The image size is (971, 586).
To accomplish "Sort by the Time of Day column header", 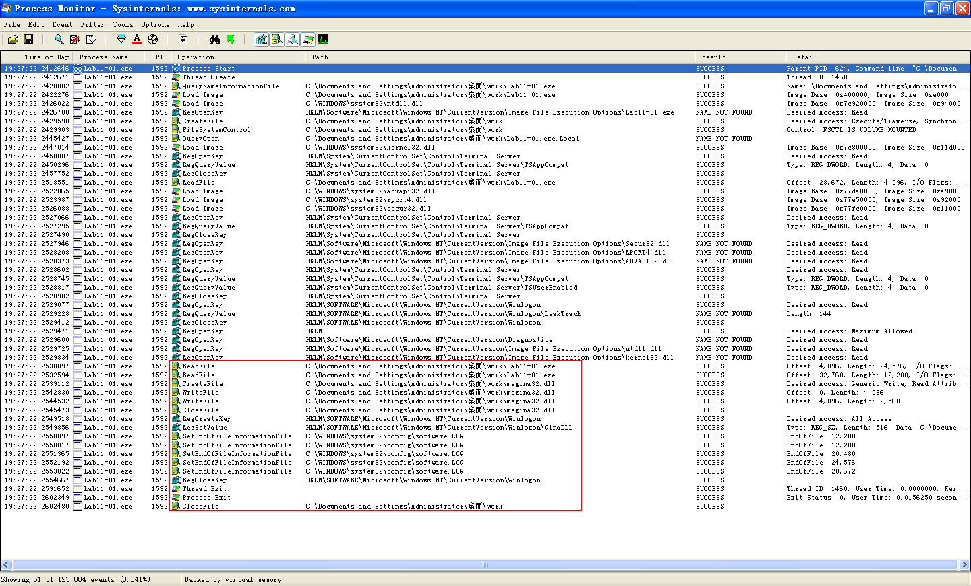I will point(37,57).
